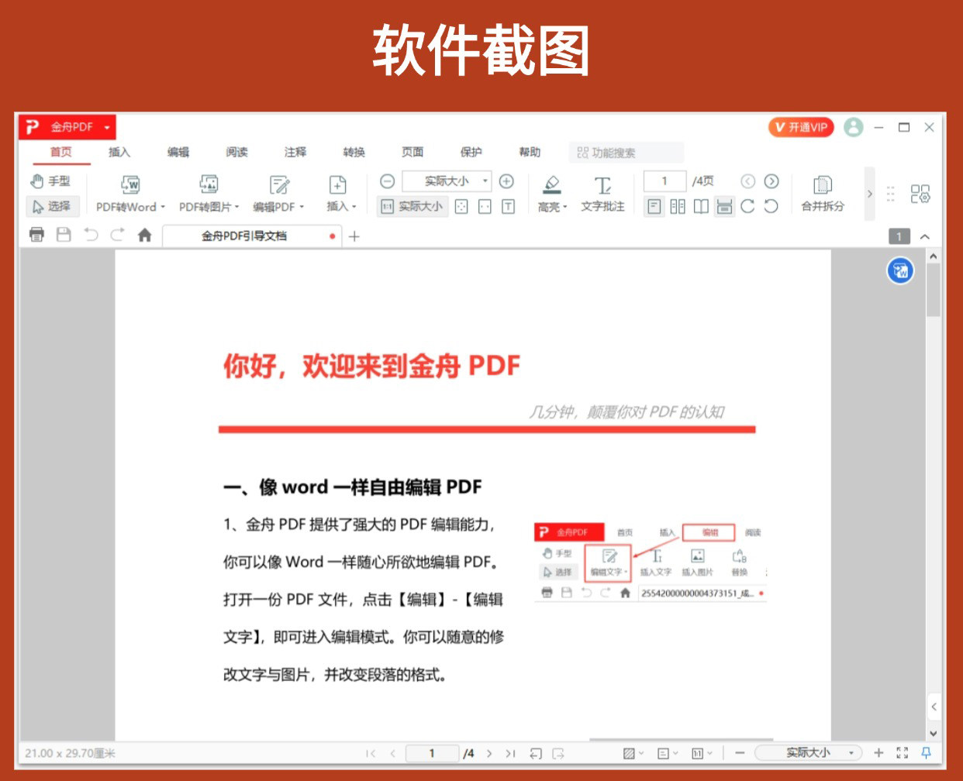
Task: Toggle two-page side-by-side view
Action: 678,206
